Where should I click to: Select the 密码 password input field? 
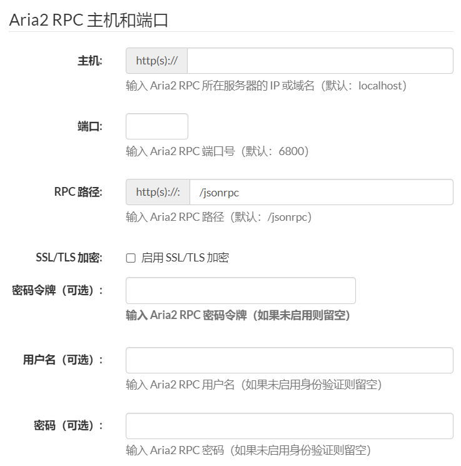point(289,426)
